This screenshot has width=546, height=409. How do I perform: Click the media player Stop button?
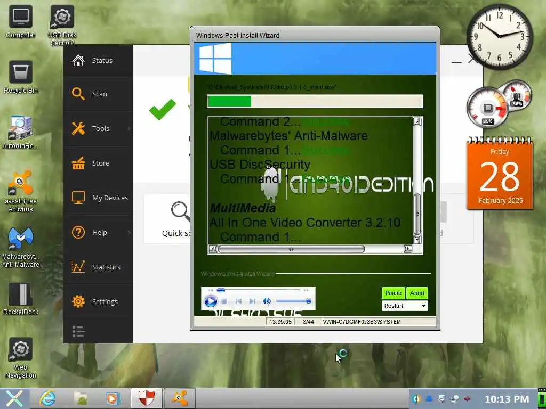[224, 301]
